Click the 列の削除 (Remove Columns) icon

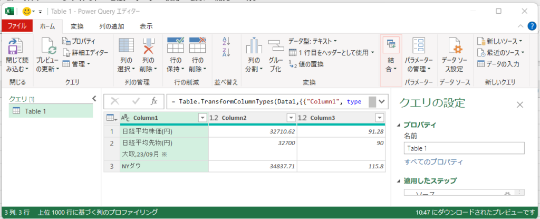click(x=148, y=46)
